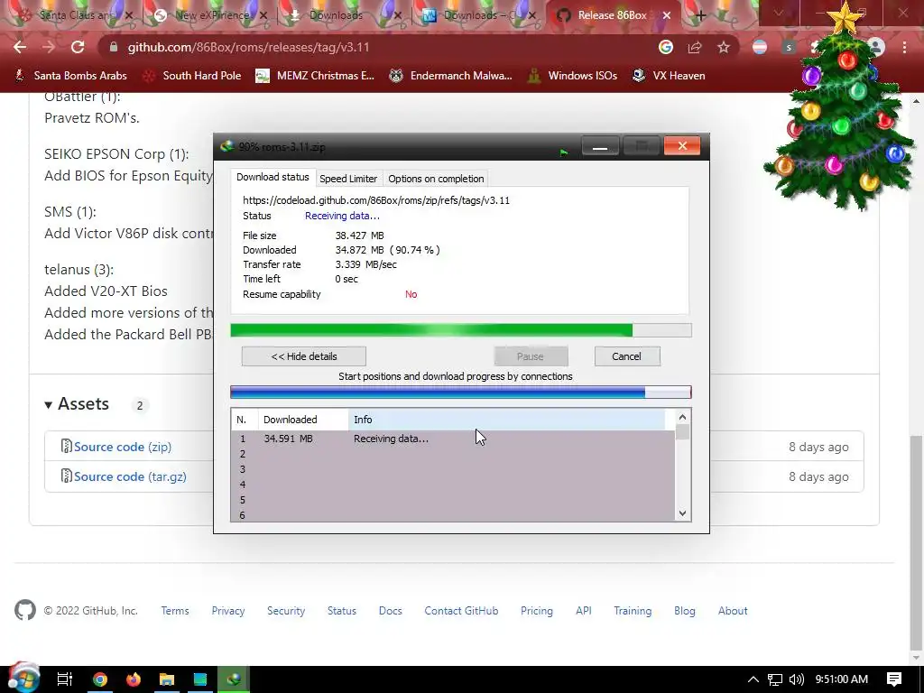Open VX Heaven bookmark
924x693 pixels.
point(669,76)
